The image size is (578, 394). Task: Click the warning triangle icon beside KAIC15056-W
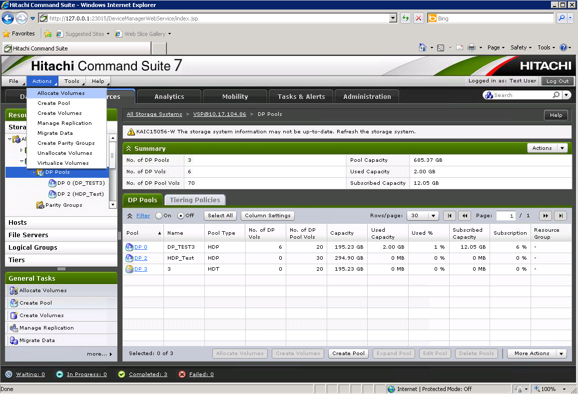coord(131,131)
